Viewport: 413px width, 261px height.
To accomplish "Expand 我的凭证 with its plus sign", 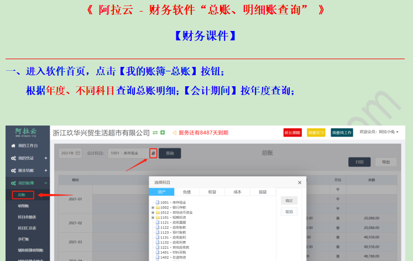I will [46, 158].
